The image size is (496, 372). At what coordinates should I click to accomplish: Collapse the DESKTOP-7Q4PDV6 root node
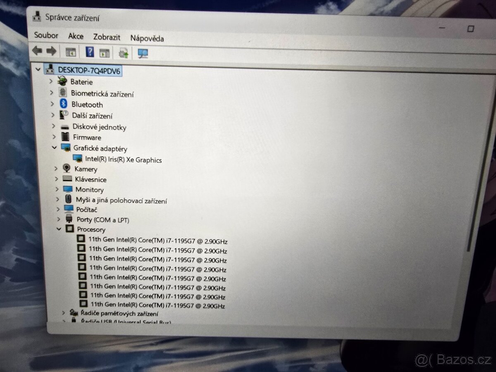pos(38,69)
